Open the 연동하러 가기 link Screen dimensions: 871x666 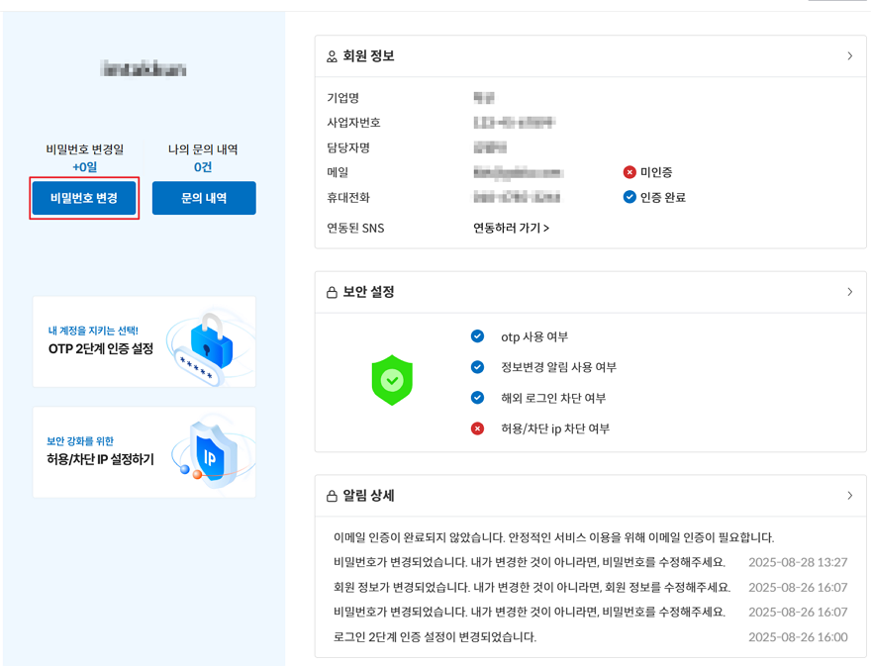point(511,228)
